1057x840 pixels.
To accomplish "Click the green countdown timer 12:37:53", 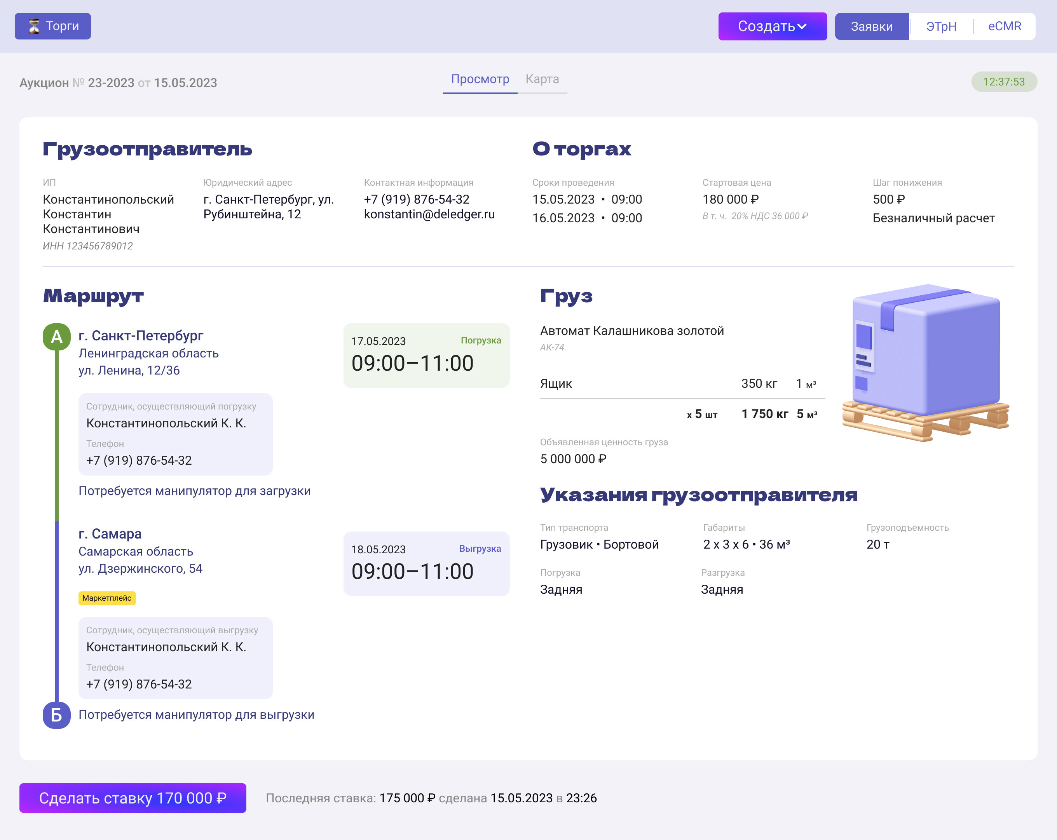I will click(x=1004, y=82).
